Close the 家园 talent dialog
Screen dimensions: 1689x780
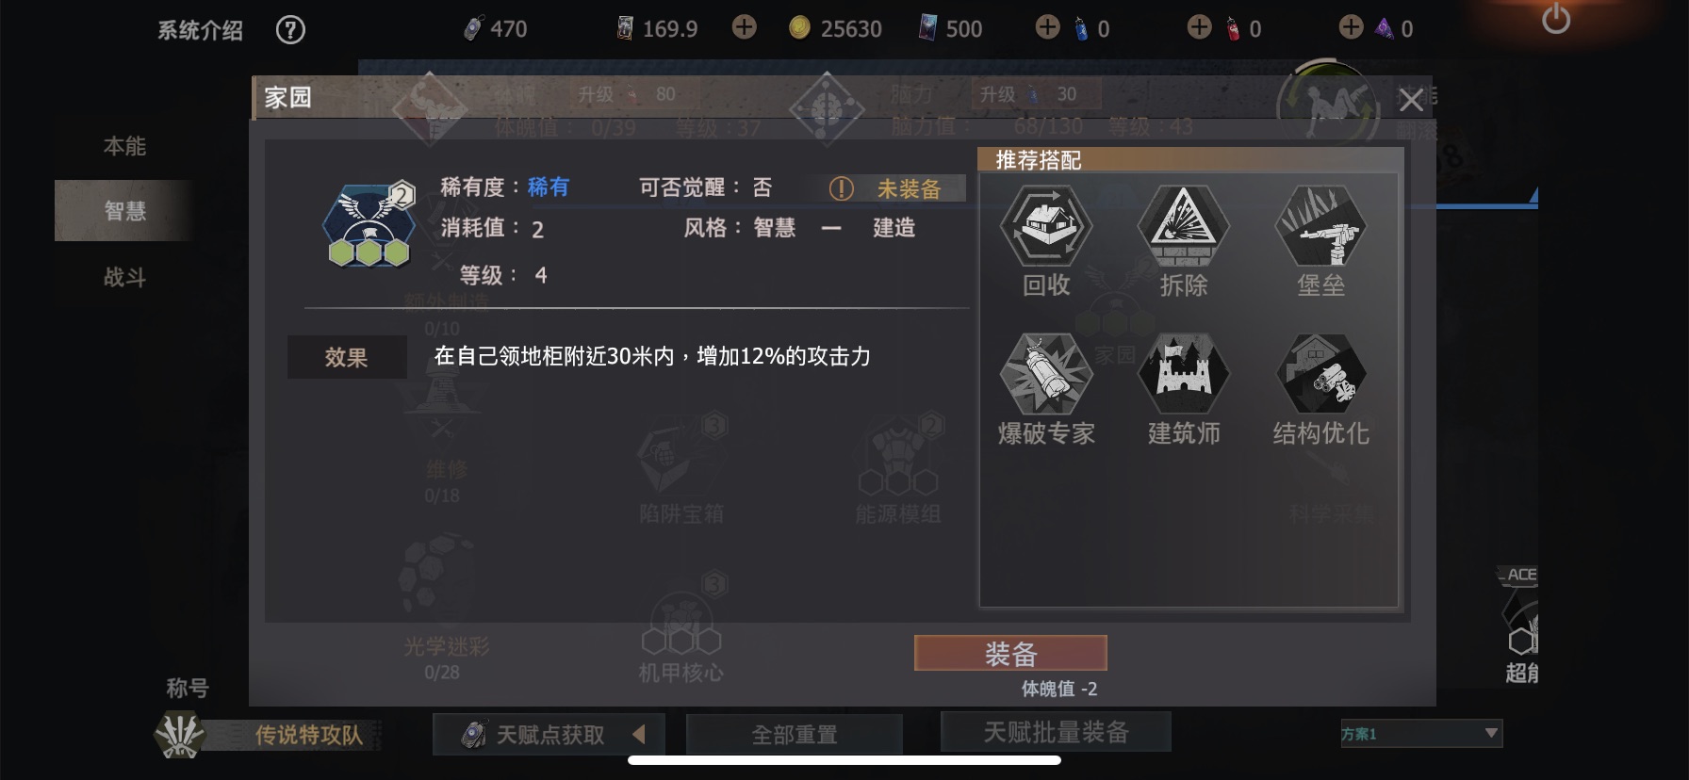click(x=1411, y=99)
